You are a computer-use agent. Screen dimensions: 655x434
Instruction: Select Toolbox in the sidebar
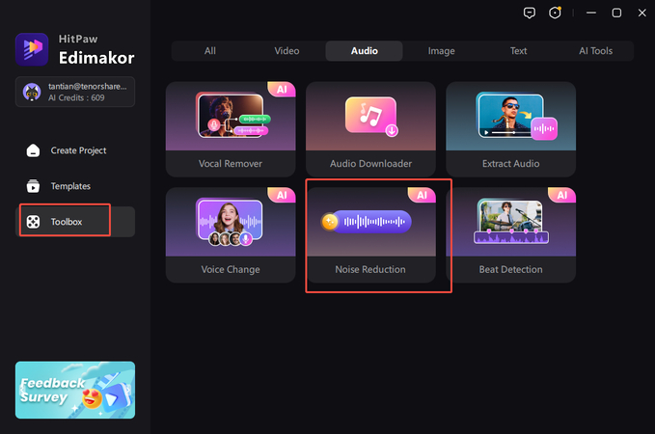[x=75, y=222]
